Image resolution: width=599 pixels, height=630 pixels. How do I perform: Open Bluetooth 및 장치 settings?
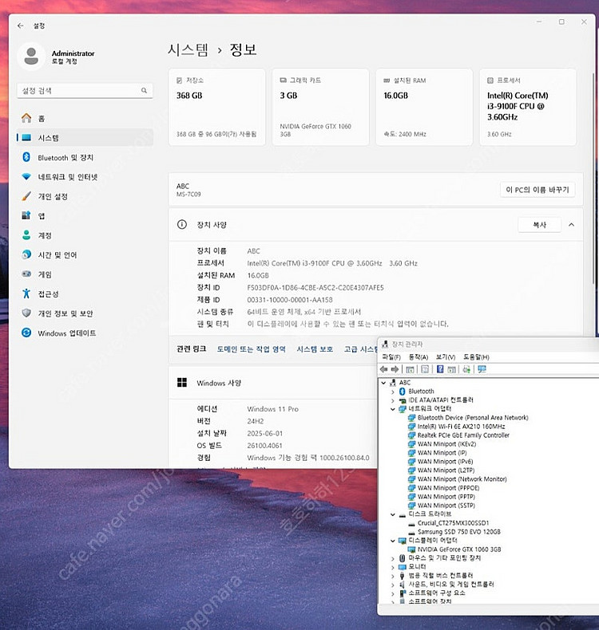point(85,158)
